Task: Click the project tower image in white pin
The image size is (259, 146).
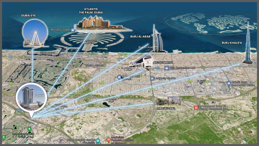Action: pos(31,98)
